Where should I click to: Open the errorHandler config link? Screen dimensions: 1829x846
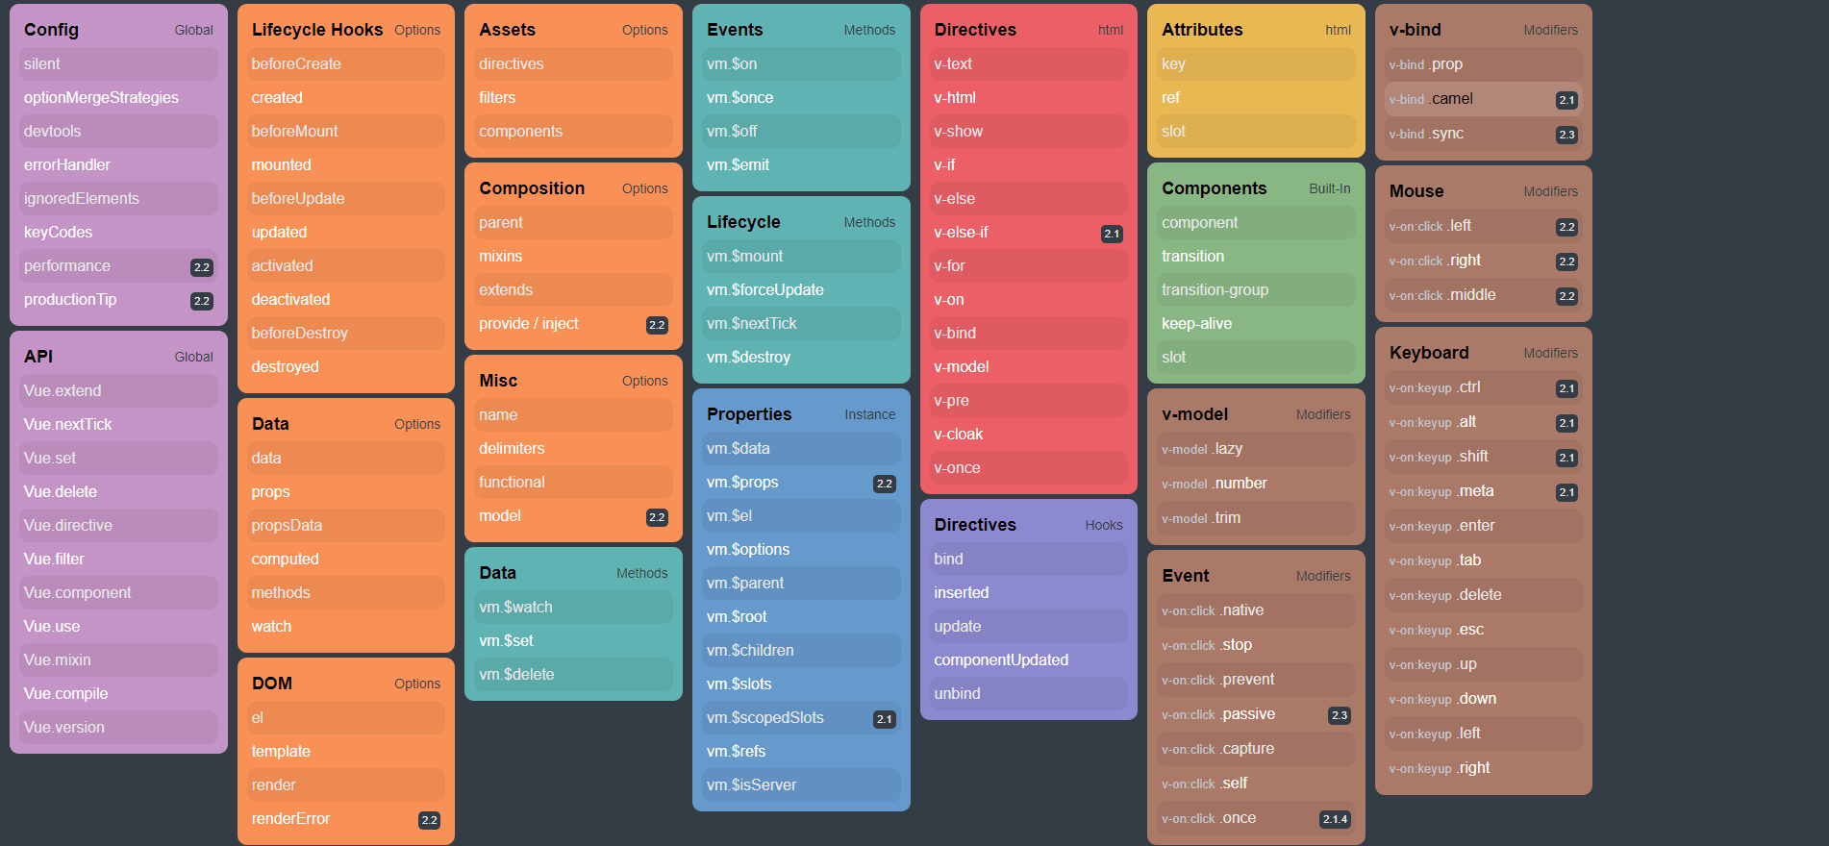coord(118,165)
